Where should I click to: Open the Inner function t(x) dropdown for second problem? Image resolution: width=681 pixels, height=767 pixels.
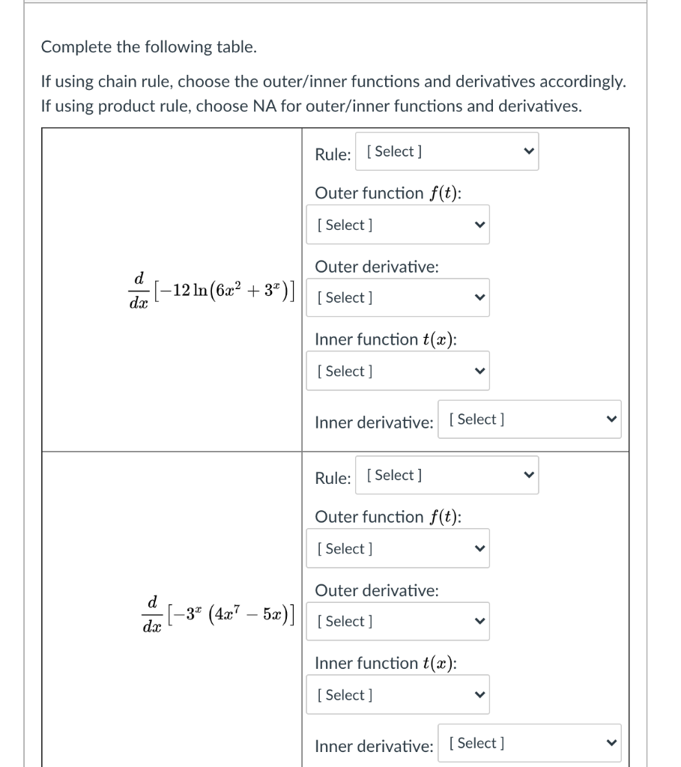[397, 694]
